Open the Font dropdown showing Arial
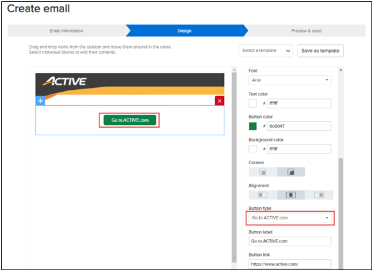 (x=290, y=80)
